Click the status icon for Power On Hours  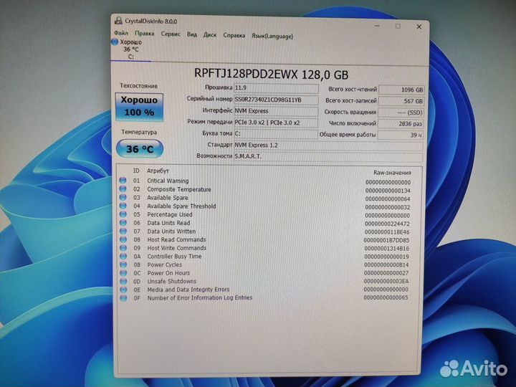[123, 273]
